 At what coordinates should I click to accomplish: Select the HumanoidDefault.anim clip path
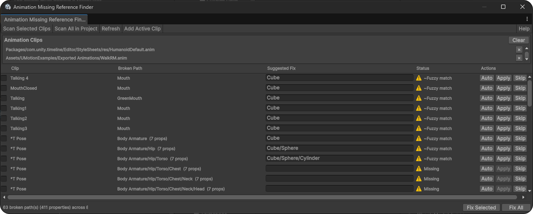tap(80, 50)
